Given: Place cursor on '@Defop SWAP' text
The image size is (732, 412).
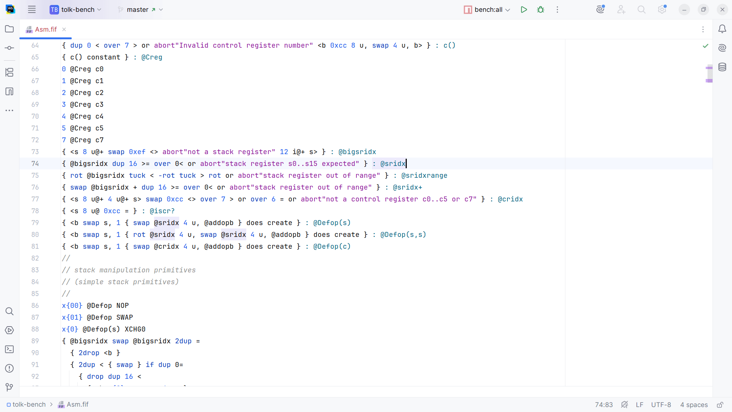Looking at the screenshot, I should 110,317.
